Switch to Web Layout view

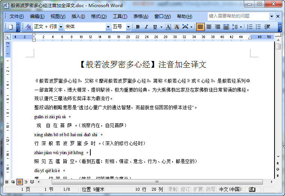pos(13,182)
